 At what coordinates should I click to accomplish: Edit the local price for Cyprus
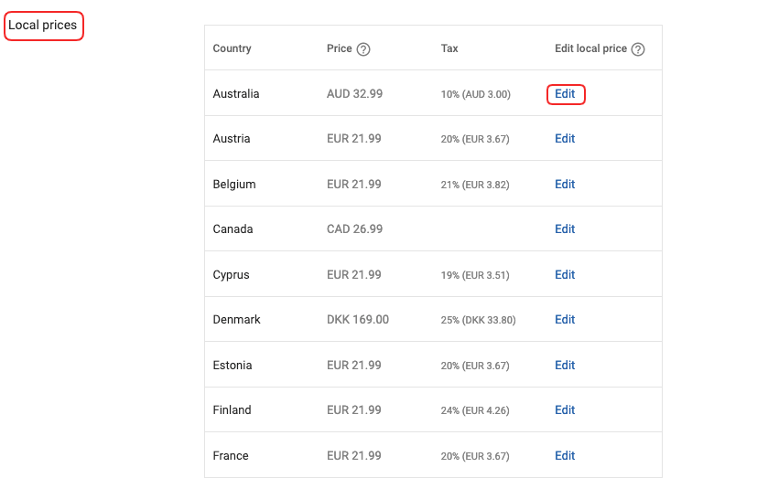[565, 275]
